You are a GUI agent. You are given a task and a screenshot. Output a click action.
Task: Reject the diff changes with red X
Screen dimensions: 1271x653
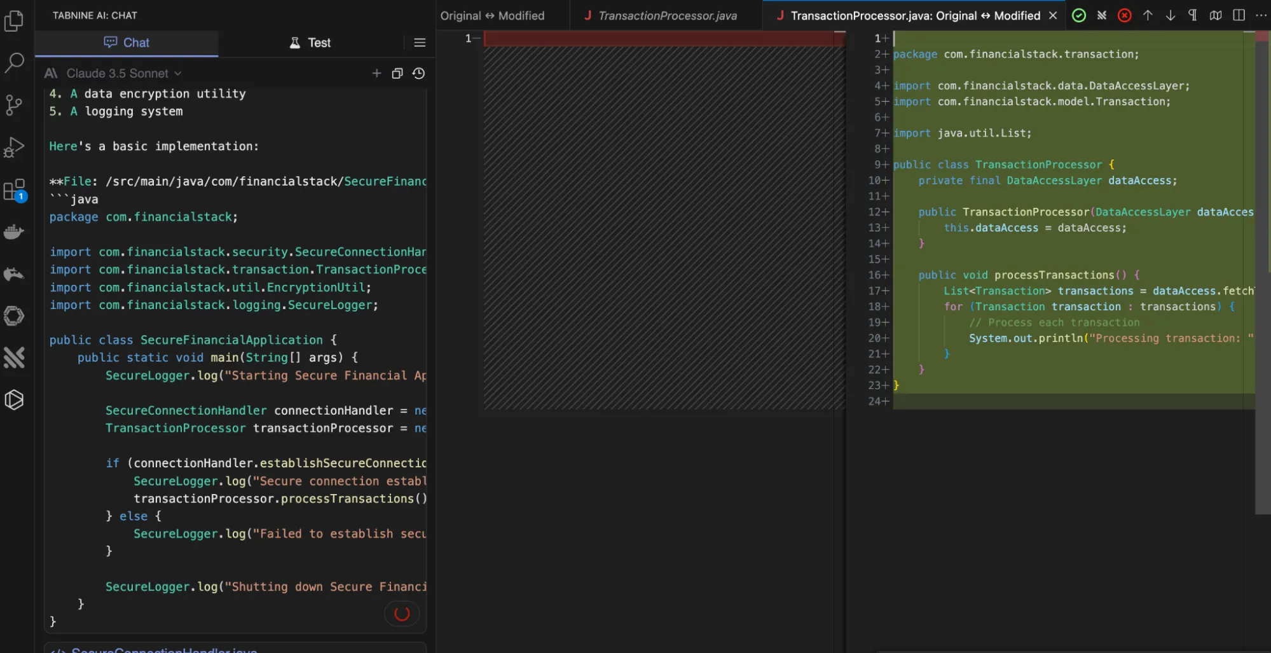pos(1124,15)
